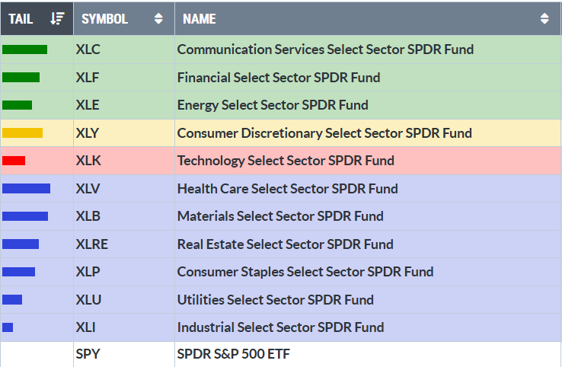Sort by the SYMBOL column arrows
The height and width of the screenshot is (367, 562).
(x=158, y=19)
